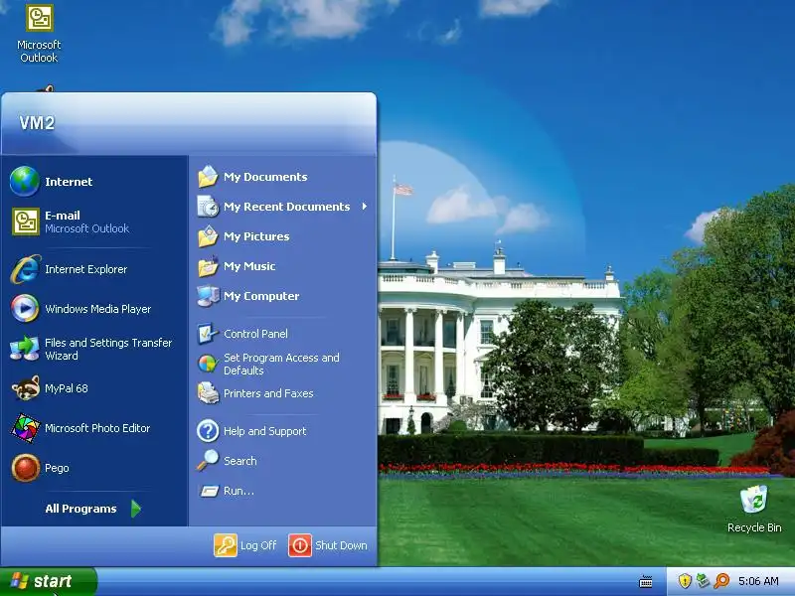Click the orange magnifier tray icon
Image resolution: width=795 pixels, height=596 pixels.
[x=721, y=581]
